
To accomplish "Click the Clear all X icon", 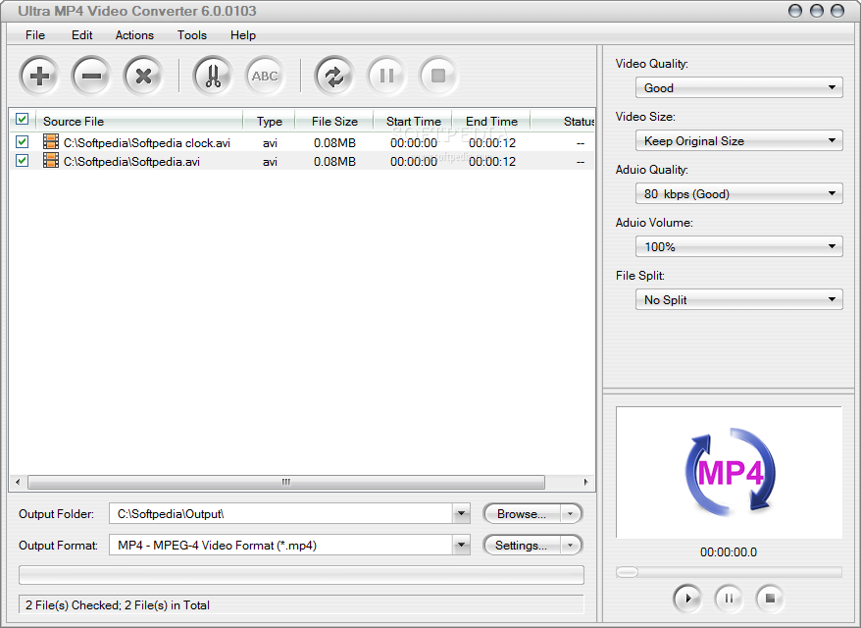I will [143, 76].
